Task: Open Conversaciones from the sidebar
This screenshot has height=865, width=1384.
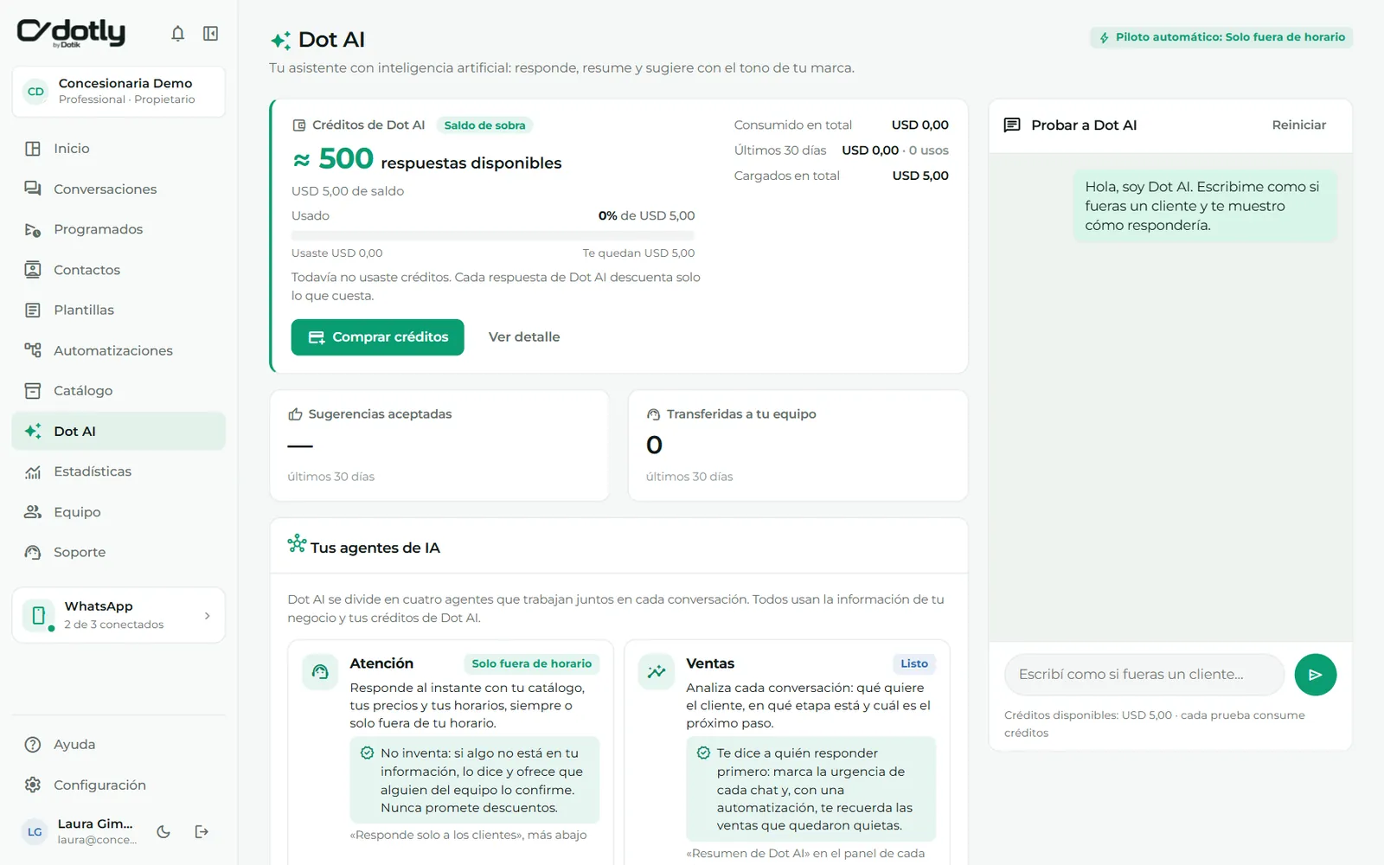Action: [119, 189]
